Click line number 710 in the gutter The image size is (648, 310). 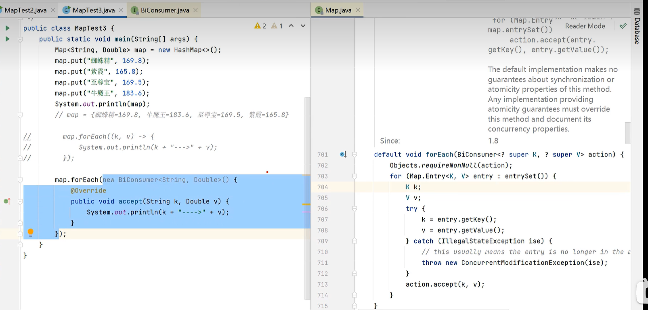coord(323,252)
